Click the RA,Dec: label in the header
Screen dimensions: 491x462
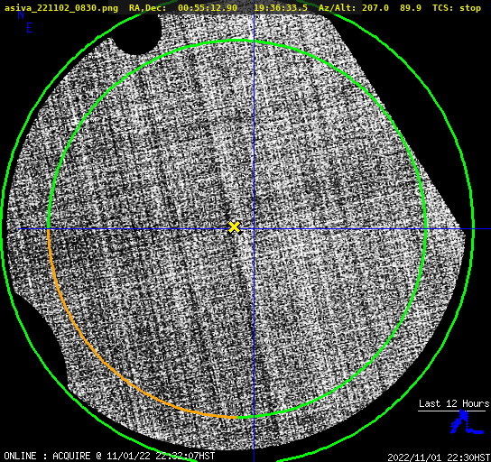[x=147, y=8]
